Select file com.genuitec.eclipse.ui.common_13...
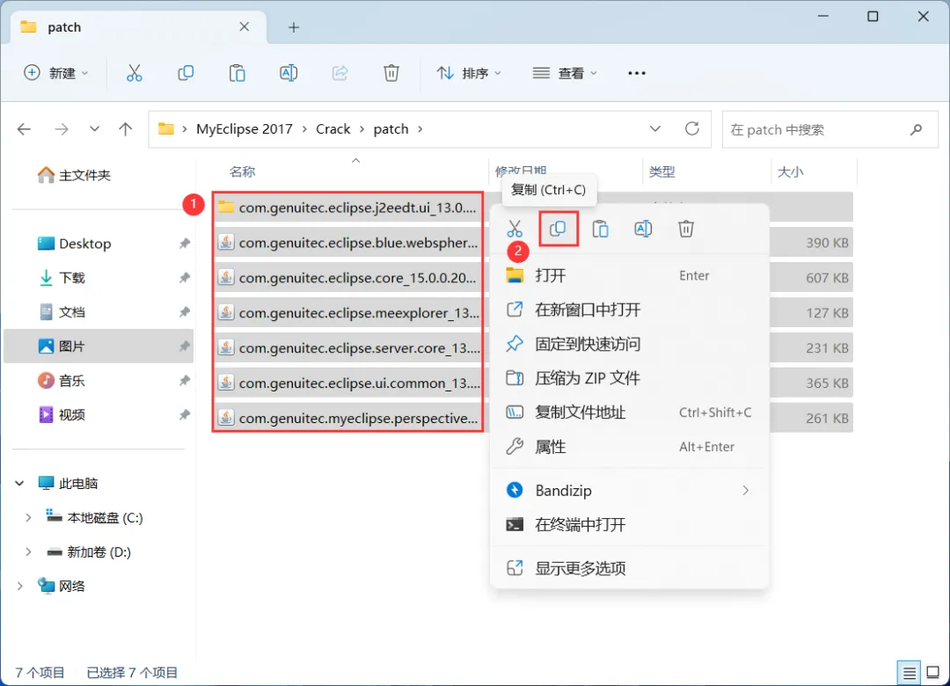Screen dimensions: 950x686 pyautogui.click(x=347, y=383)
